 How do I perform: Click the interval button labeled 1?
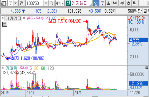pos(142,3)
